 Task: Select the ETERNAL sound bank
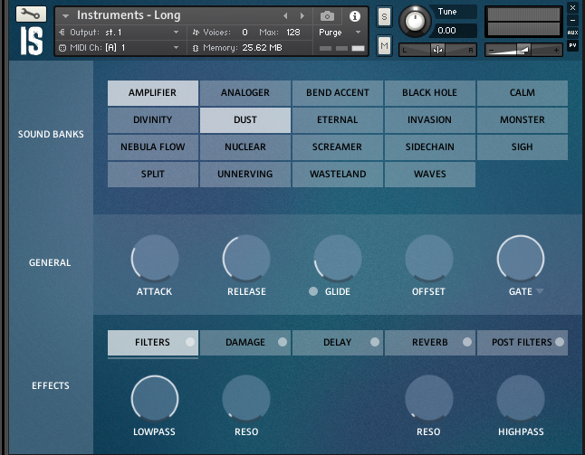[338, 120]
